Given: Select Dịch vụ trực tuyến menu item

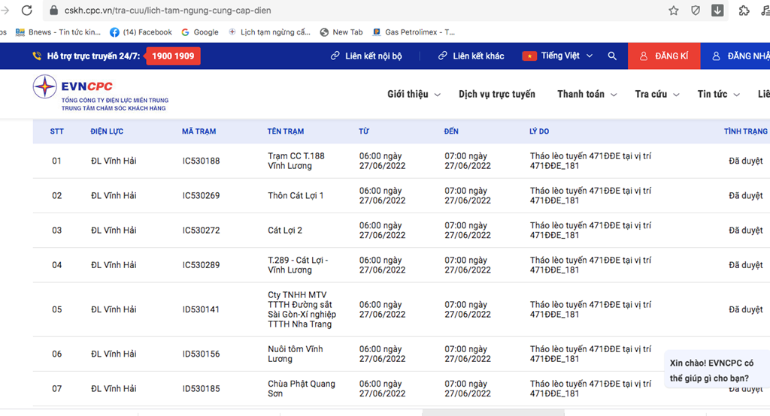Looking at the screenshot, I should 497,94.
